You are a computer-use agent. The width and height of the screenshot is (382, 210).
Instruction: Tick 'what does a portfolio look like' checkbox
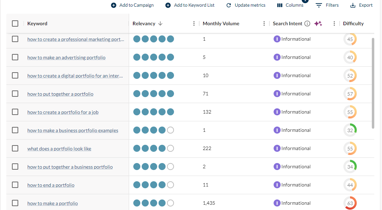point(15,148)
